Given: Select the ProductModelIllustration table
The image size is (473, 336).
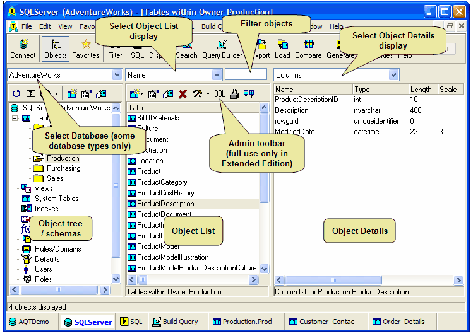Looking at the screenshot, I should click(x=173, y=257).
